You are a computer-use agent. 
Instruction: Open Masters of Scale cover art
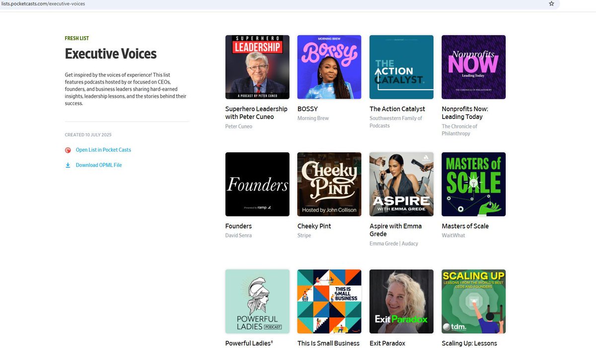point(474,184)
